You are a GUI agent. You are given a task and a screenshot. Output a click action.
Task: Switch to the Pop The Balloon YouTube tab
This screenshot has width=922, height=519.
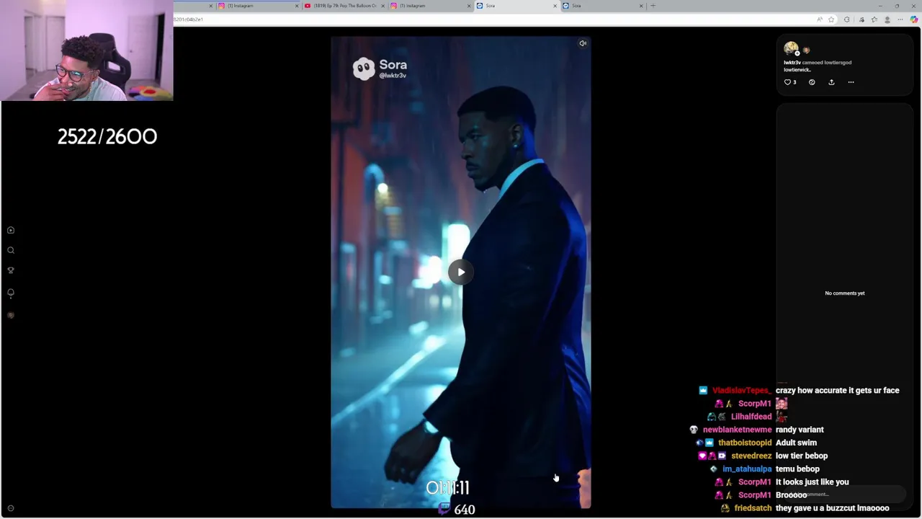(344, 6)
